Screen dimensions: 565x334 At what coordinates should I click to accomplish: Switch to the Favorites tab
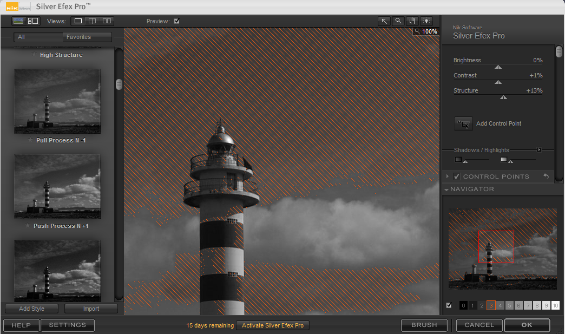[x=78, y=37]
